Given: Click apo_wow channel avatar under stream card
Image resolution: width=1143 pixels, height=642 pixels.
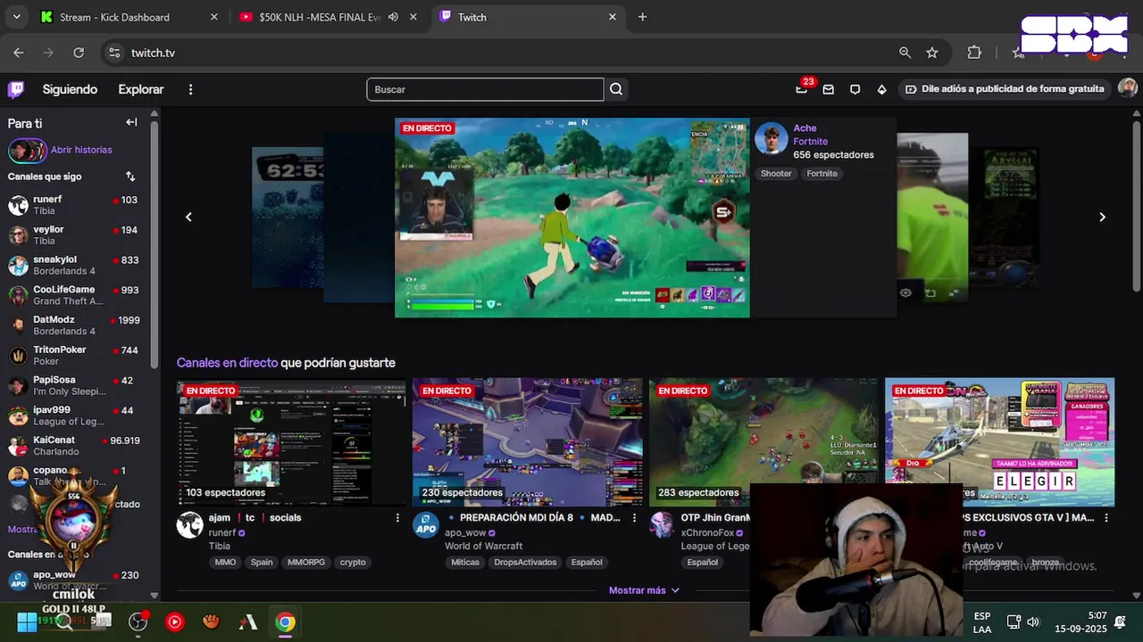Looking at the screenshot, I should tap(426, 525).
